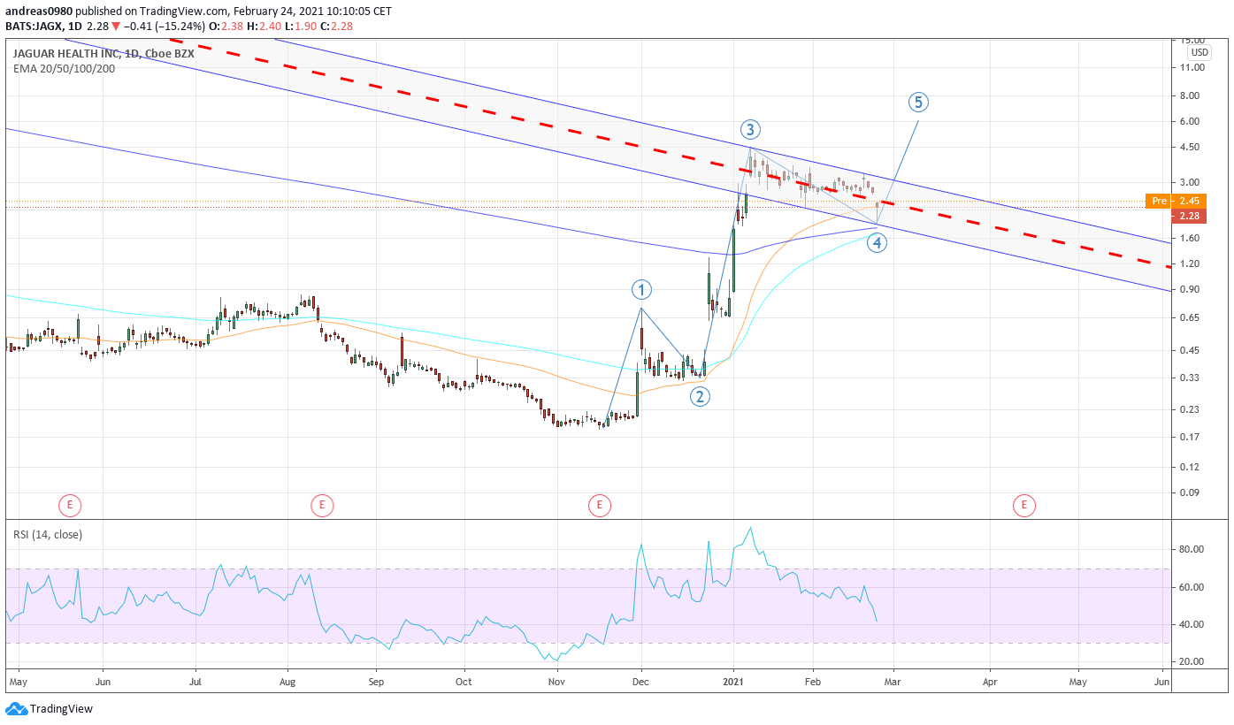This screenshot has width=1234, height=725.
Task: Click the 1.60 price axis label
Action: pyautogui.click(x=1188, y=238)
